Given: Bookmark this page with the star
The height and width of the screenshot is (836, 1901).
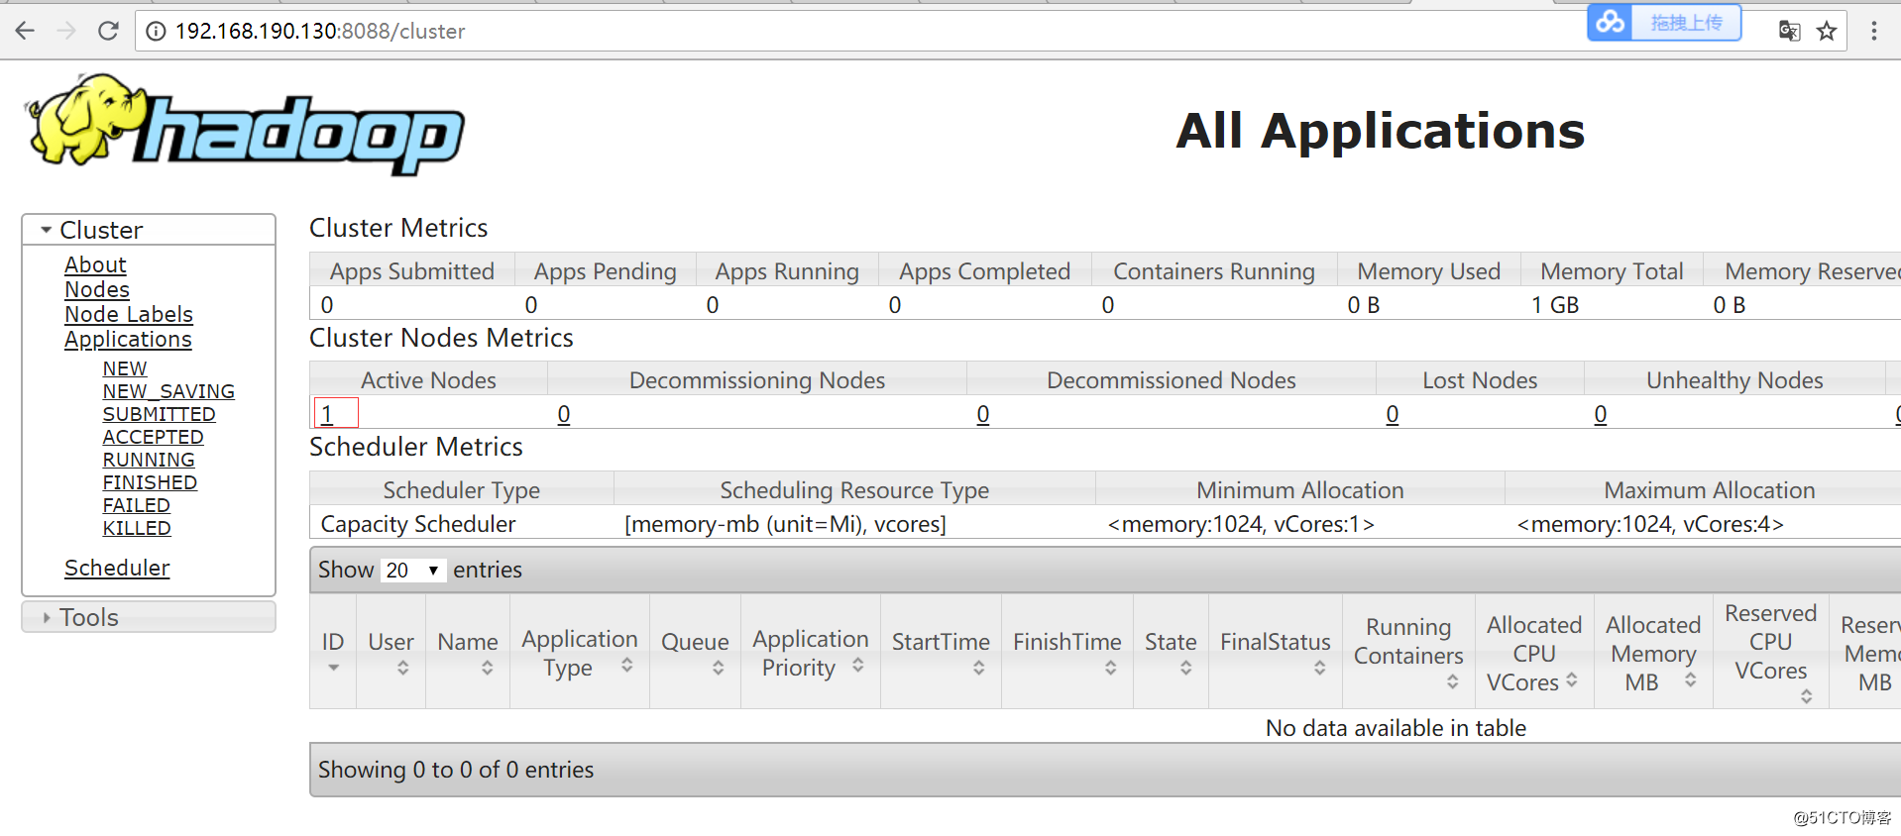Looking at the screenshot, I should point(1827,31).
